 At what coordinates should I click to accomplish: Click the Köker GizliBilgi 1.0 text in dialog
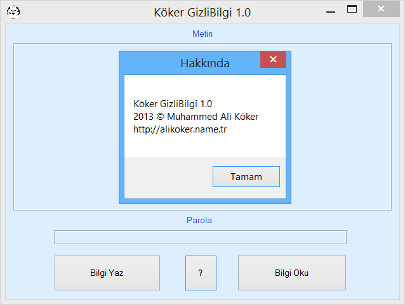(173, 104)
